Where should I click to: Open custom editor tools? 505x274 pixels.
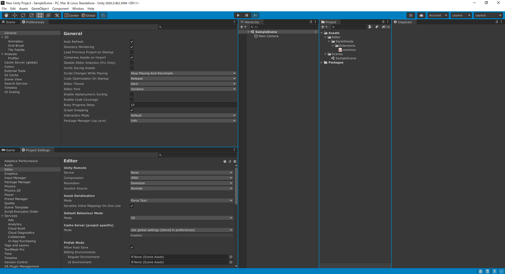click(57, 15)
